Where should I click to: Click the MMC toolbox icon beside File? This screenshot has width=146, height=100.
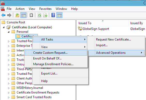pos(3,9)
